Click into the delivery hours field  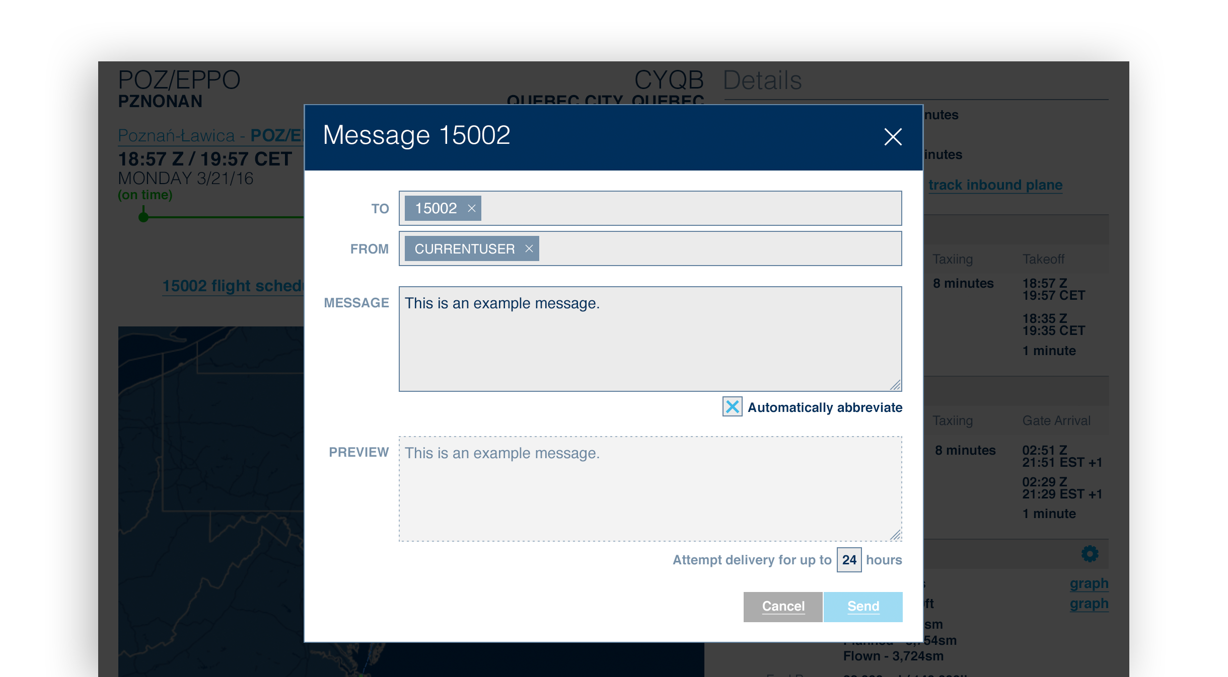(x=849, y=560)
